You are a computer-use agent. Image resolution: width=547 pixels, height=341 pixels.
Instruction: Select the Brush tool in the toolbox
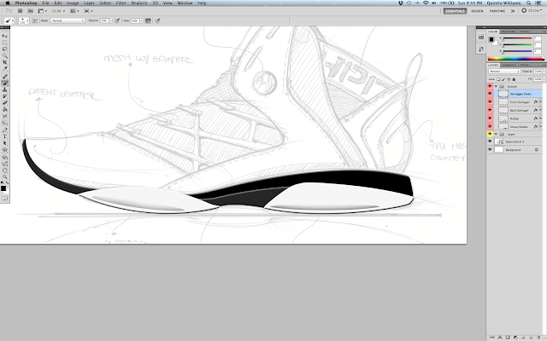coord(5,83)
